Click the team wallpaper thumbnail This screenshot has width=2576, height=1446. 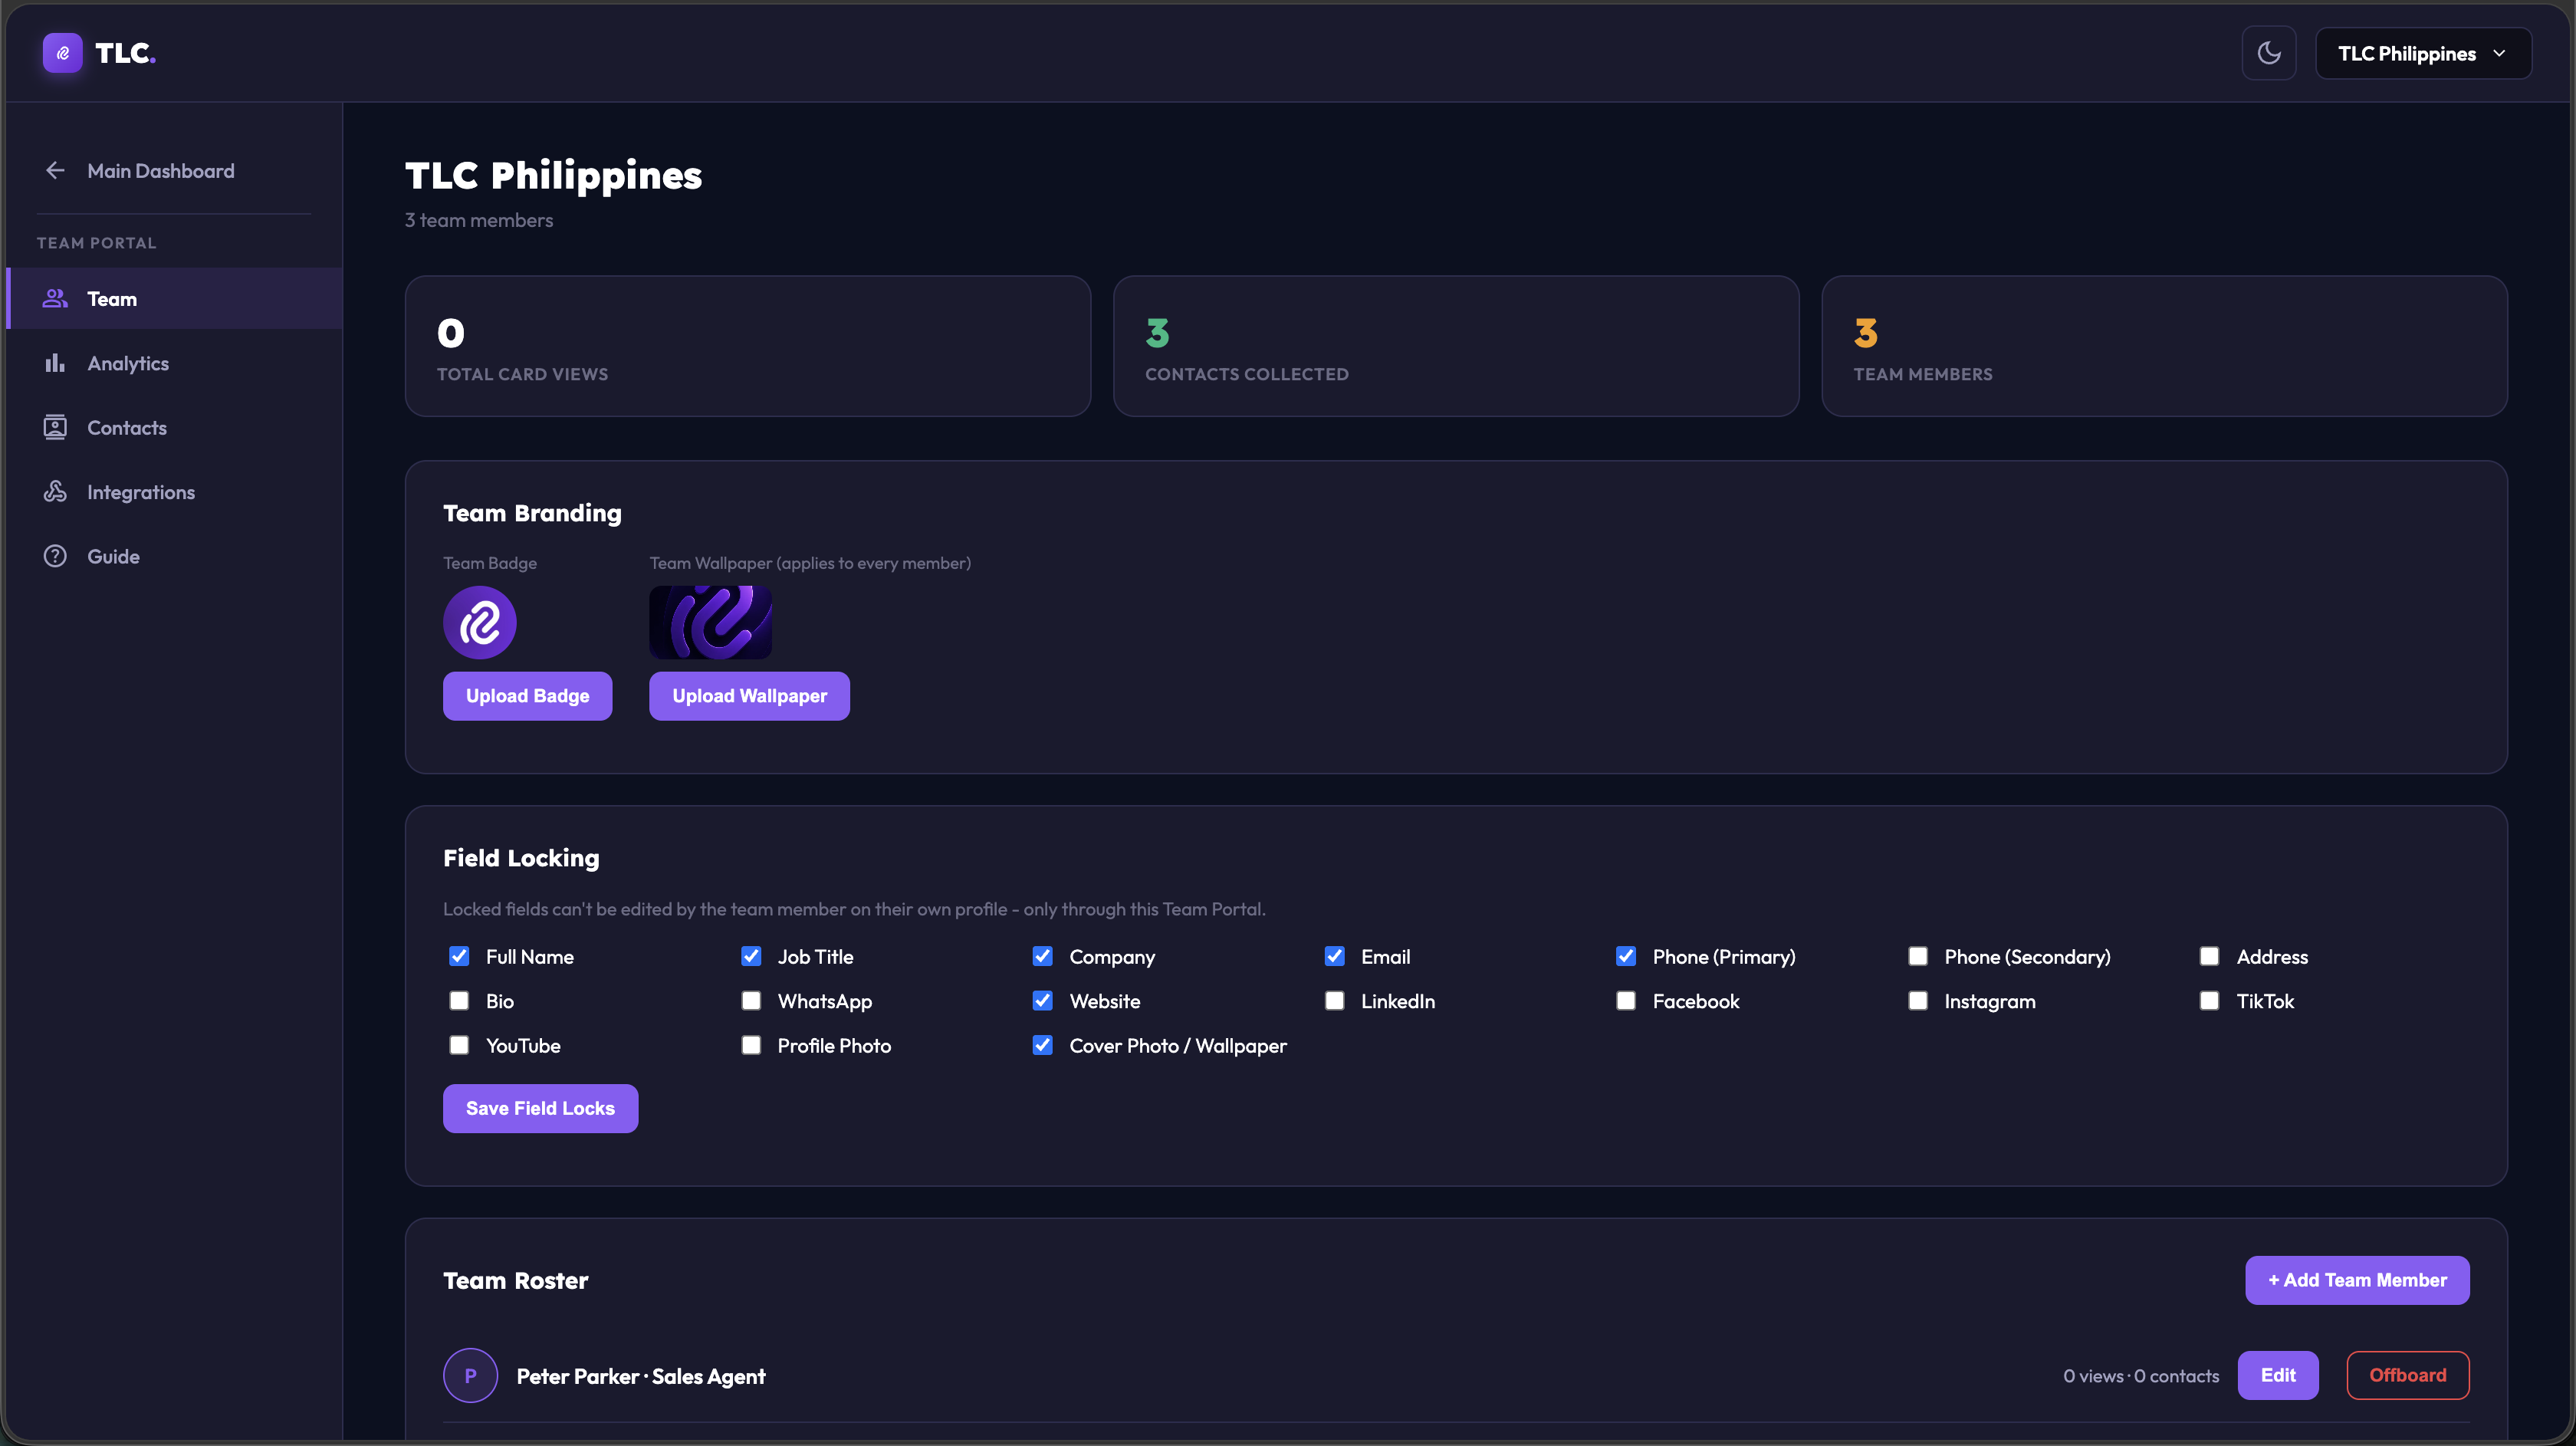pyautogui.click(x=710, y=622)
